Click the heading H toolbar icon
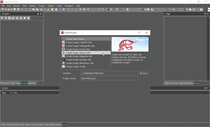This screenshot has width=210, height=127. (x=143, y=10)
